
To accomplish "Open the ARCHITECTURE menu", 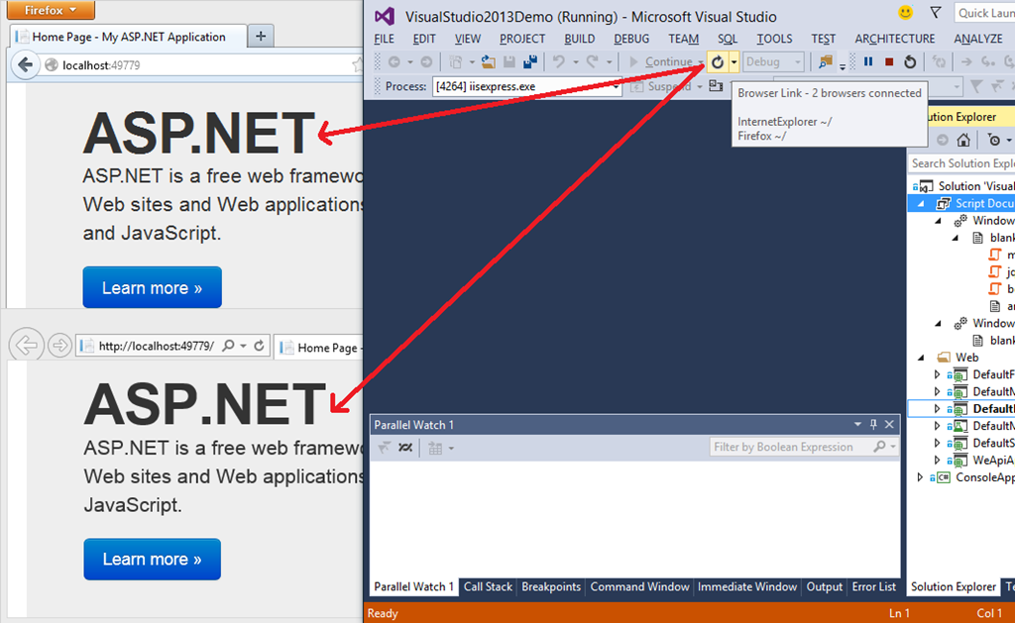I will coord(894,39).
